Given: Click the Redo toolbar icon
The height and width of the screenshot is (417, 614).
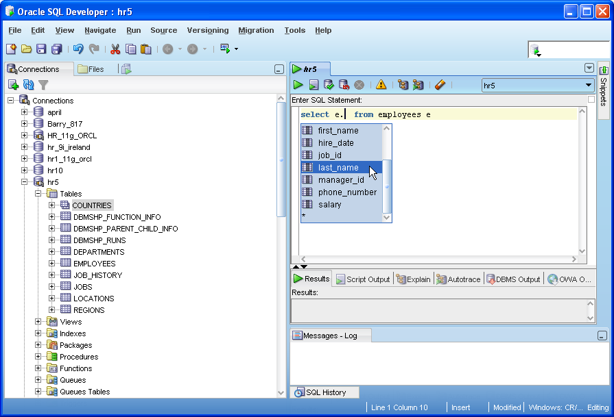Looking at the screenshot, I should pos(94,49).
